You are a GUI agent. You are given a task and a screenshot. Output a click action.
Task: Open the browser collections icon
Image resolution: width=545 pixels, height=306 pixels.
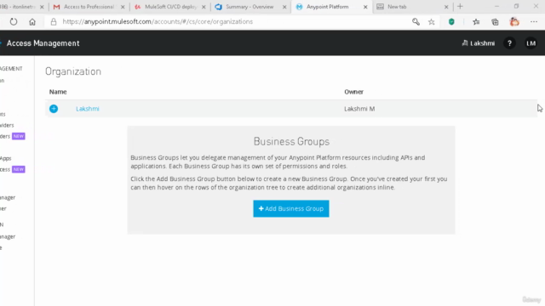[495, 22]
